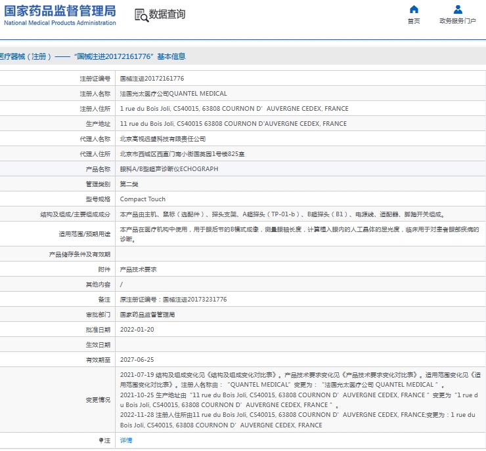Select change record dated 2021-10-25
This screenshot has width=486, height=451.
(x=299, y=400)
